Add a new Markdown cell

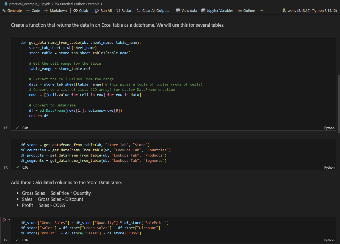(55, 10)
